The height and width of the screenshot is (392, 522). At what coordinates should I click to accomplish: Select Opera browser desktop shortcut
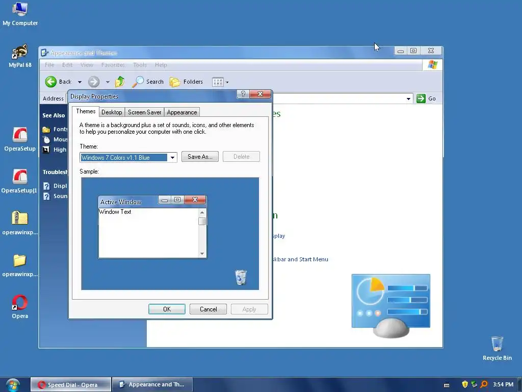click(20, 307)
